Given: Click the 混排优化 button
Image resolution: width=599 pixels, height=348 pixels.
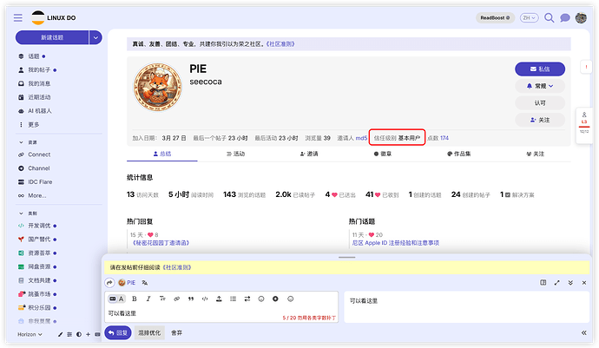Looking at the screenshot, I should tap(149, 332).
